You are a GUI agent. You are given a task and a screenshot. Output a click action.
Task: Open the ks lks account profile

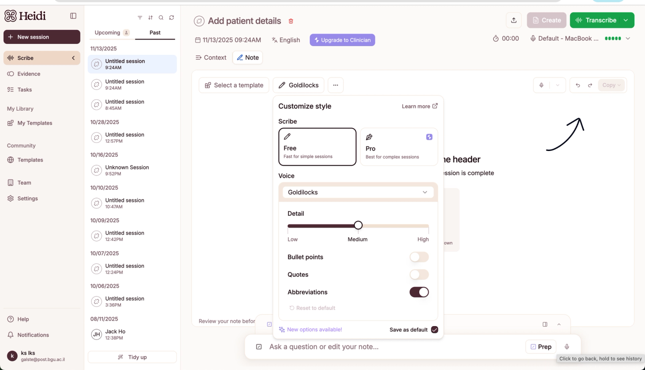tap(42, 356)
